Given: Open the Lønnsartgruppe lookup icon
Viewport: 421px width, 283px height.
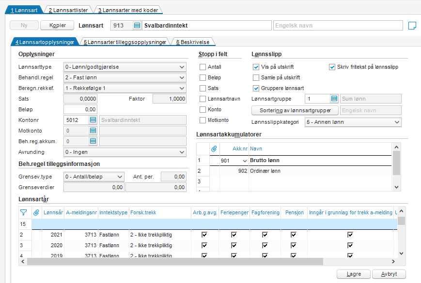Looking at the screenshot, I should (x=334, y=99).
